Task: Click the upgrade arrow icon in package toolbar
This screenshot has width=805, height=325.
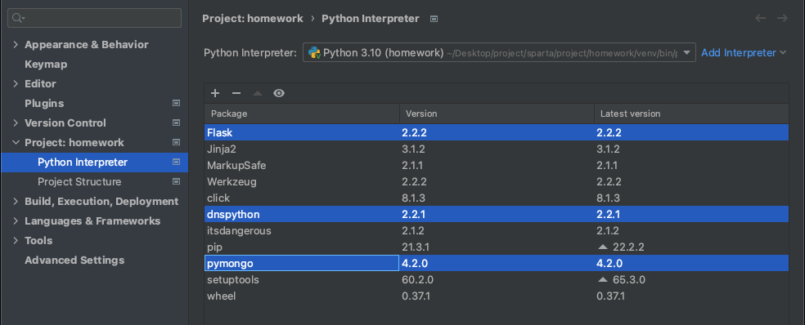Action: pyautogui.click(x=258, y=93)
